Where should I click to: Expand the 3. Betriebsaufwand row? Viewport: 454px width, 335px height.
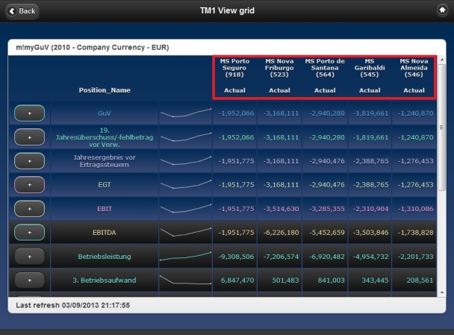coord(30,280)
